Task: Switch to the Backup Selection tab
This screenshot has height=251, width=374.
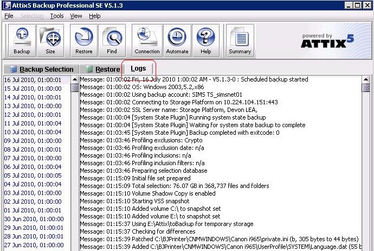Action: pos(41,70)
